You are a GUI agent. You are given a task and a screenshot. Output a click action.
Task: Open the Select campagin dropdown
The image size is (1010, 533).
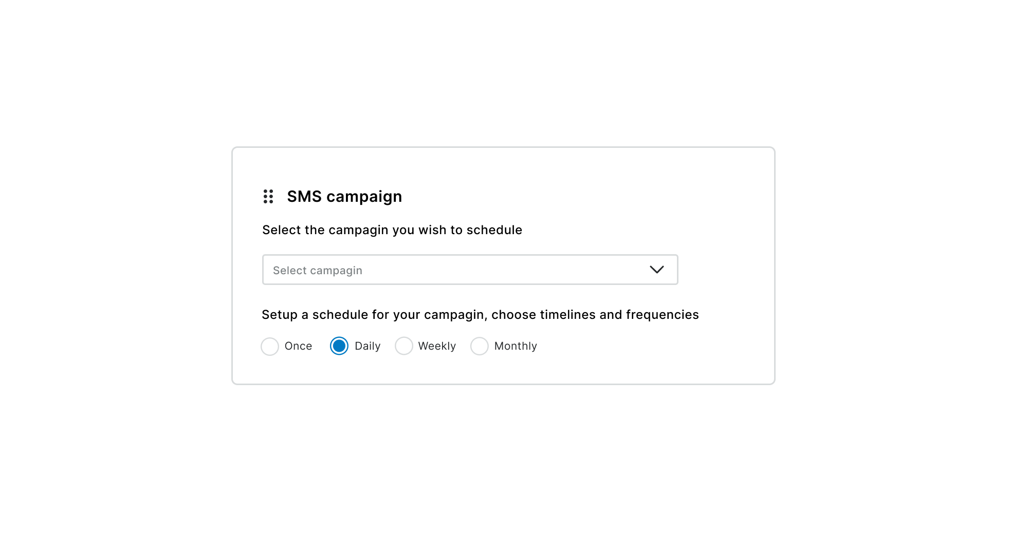(469, 270)
